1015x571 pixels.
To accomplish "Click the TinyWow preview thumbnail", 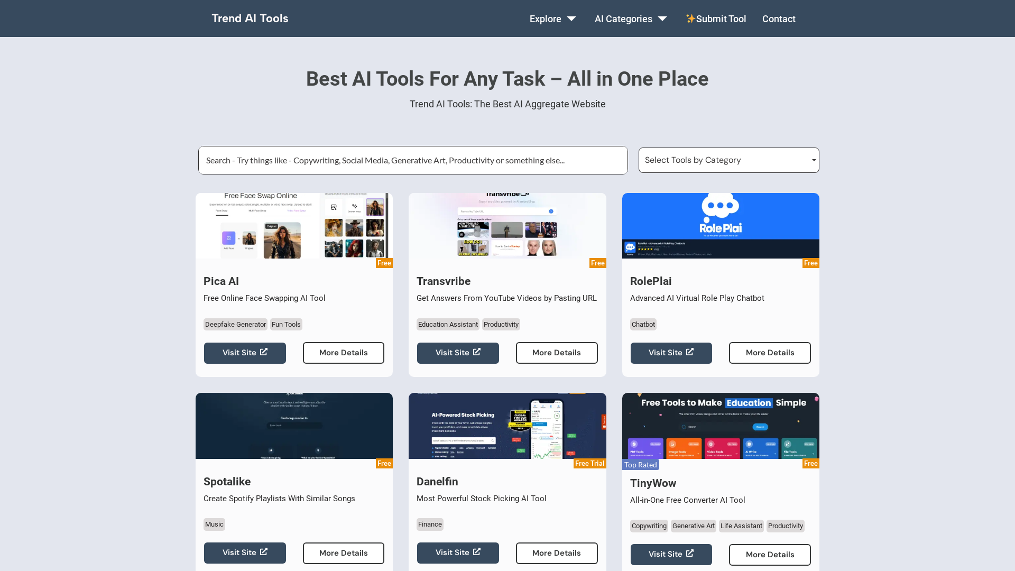I will click(721, 426).
